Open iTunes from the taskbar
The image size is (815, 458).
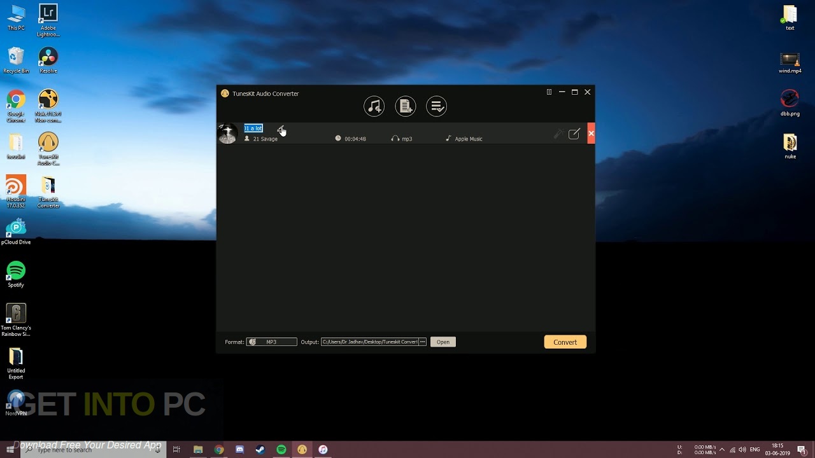323,450
